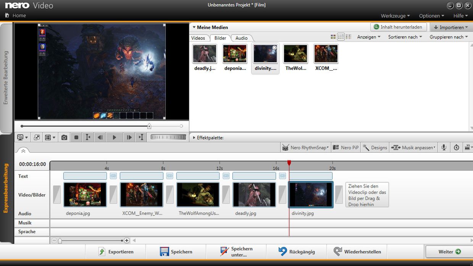Click the microphone recording icon

(444, 147)
